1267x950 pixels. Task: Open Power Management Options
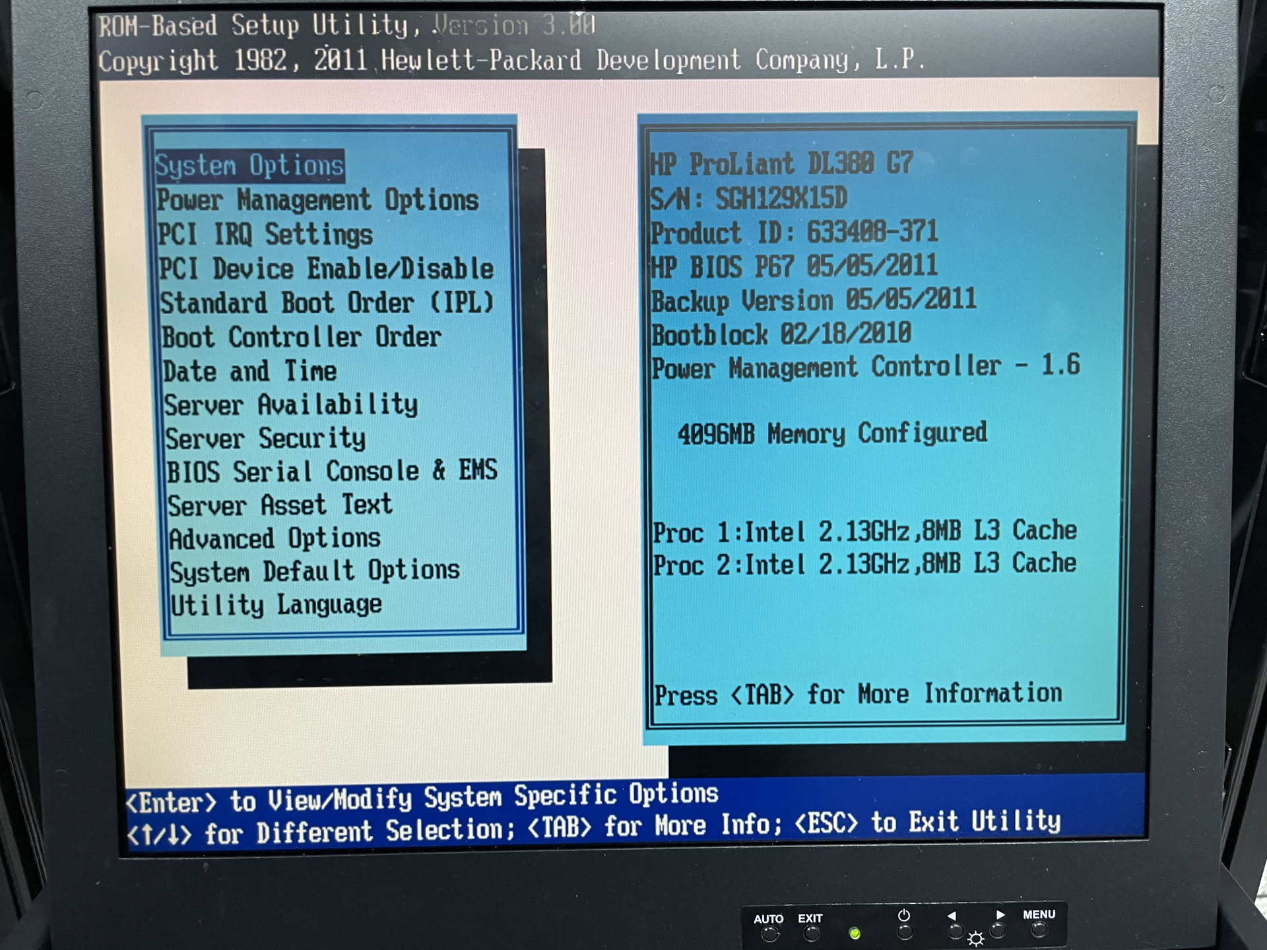pyautogui.click(x=317, y=201)
